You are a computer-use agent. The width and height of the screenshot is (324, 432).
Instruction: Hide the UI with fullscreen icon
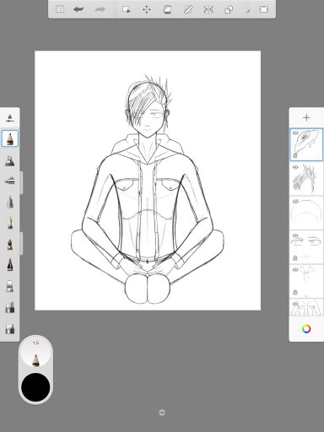coord(263,9)
